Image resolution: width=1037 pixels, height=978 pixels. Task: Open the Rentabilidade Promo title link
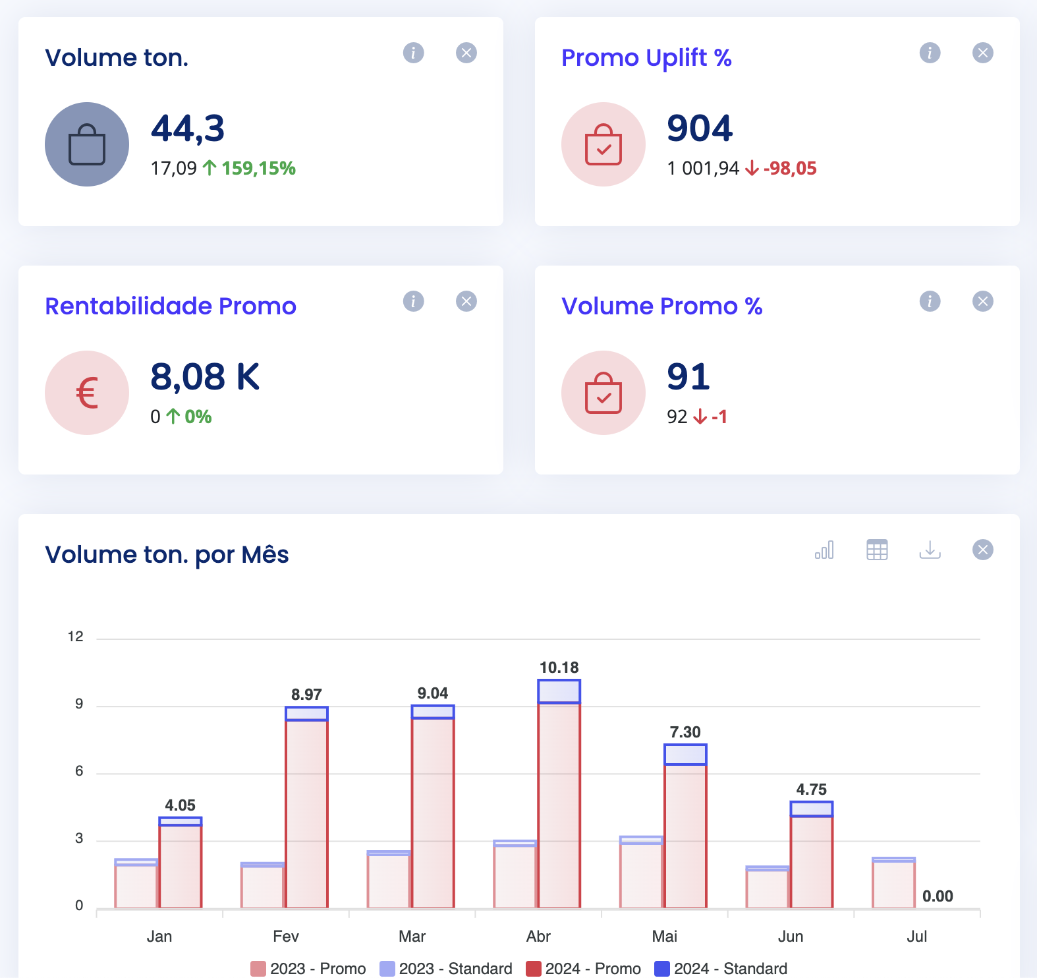171,306
